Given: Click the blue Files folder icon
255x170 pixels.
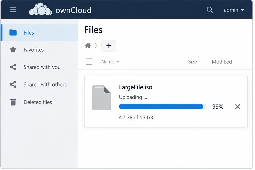Looking at the screenshot, I should [x=13, y=33].
